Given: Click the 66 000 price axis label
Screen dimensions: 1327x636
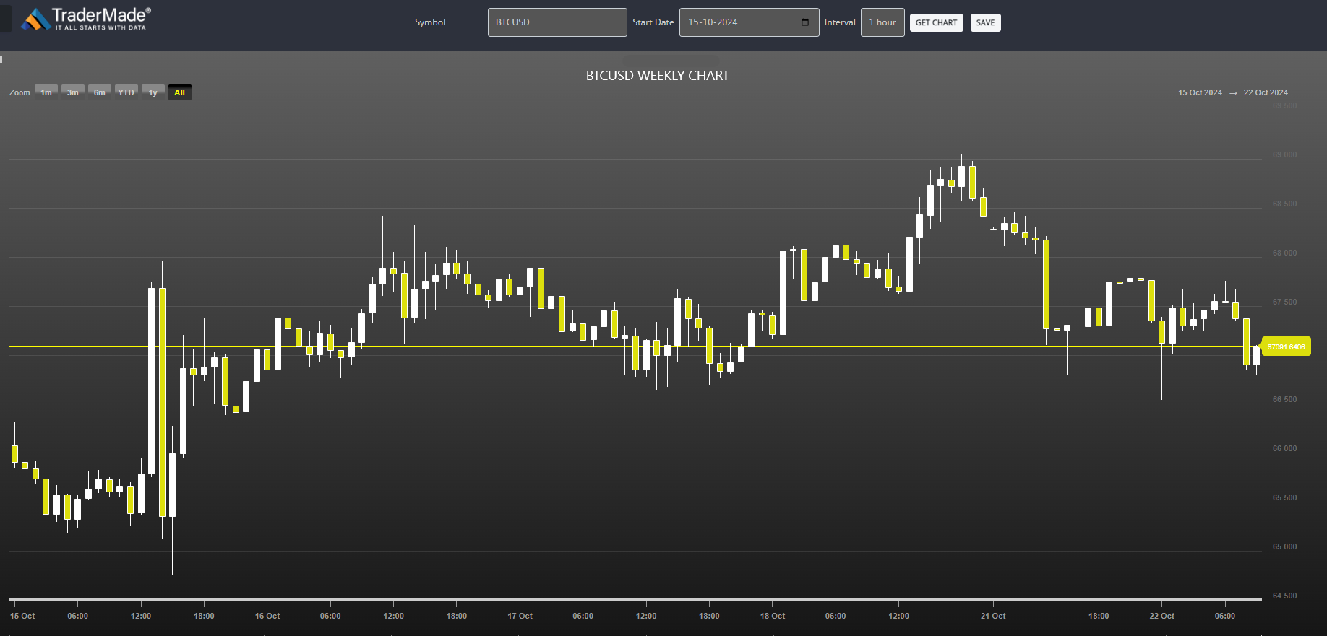Looking at the screenshot, I should pos(1284,448).
